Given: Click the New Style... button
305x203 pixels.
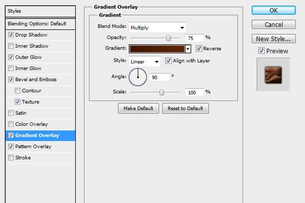Looking at the screenshot, I should tap(273, 39).
